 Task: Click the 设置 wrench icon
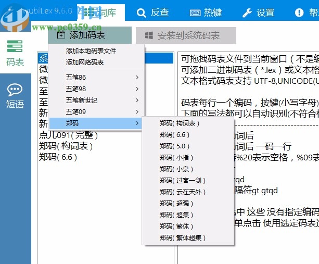point(247,13)
